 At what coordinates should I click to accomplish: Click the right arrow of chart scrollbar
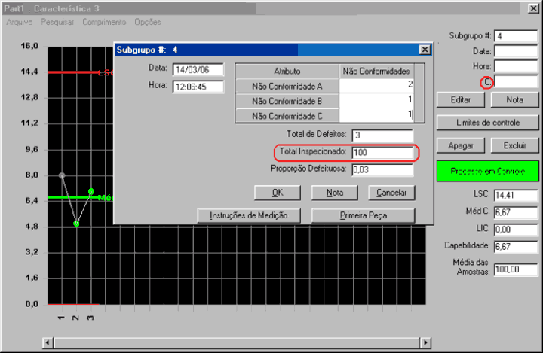tap(425, 343)
